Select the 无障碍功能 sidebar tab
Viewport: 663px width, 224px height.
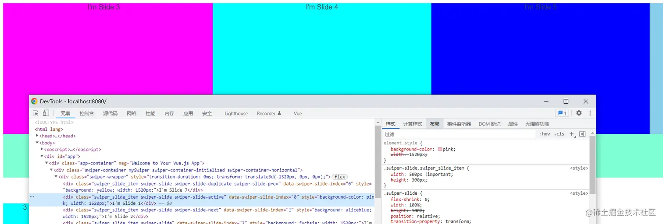537,124
